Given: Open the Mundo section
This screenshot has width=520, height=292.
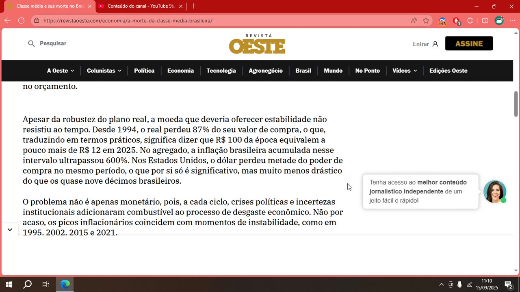Looking at the screenshot, I should coord(333,71).
